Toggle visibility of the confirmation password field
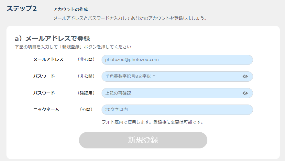The image size is (285, 161). coord(245,93)
